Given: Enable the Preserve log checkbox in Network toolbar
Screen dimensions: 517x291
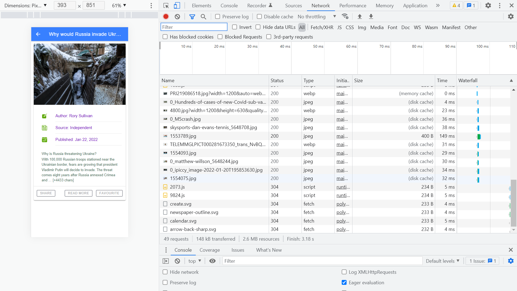Looking at the screenshot, I should tap(218, 17).
